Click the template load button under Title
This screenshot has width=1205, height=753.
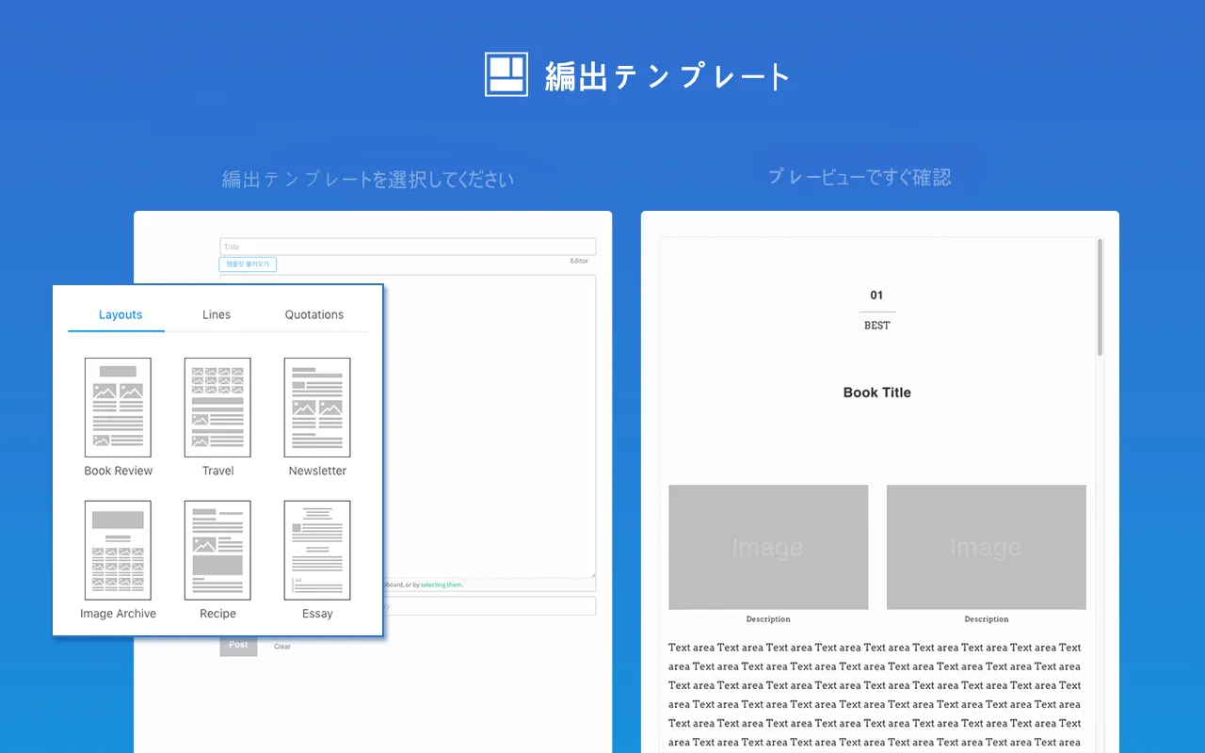point(249,264)
